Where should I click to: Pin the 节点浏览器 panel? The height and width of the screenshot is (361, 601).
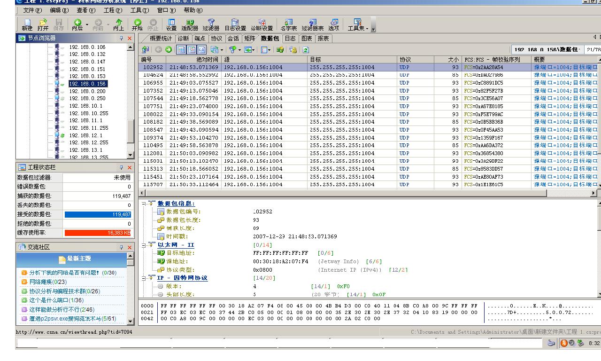tap(122, 38)
